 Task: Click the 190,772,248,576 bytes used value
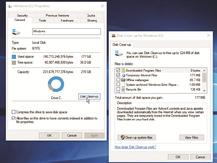pyautogui.click(x=58, y=57)
